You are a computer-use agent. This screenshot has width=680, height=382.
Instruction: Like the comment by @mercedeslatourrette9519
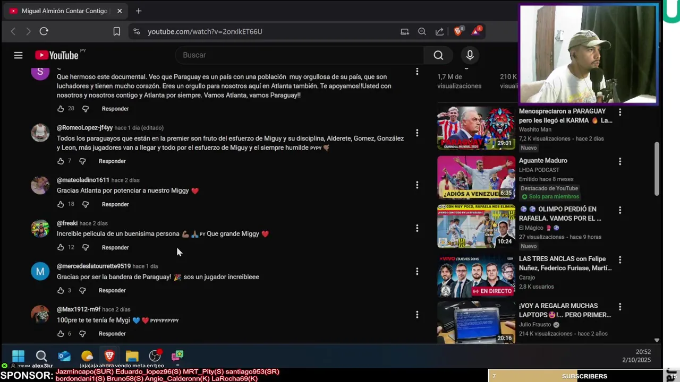click(60, 290)
